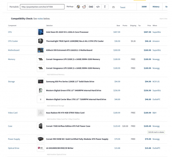Copy PCPartPicker markup via box icon
Screen dimensions: 172x157
(78, 7)
